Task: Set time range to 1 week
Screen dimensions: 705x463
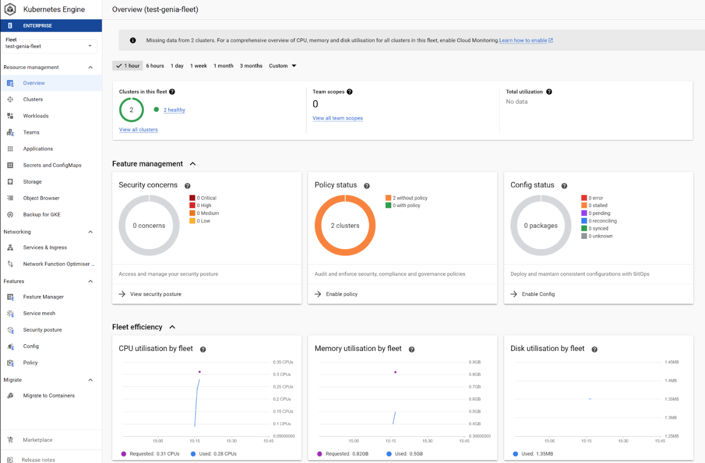Action: [198, 66]
